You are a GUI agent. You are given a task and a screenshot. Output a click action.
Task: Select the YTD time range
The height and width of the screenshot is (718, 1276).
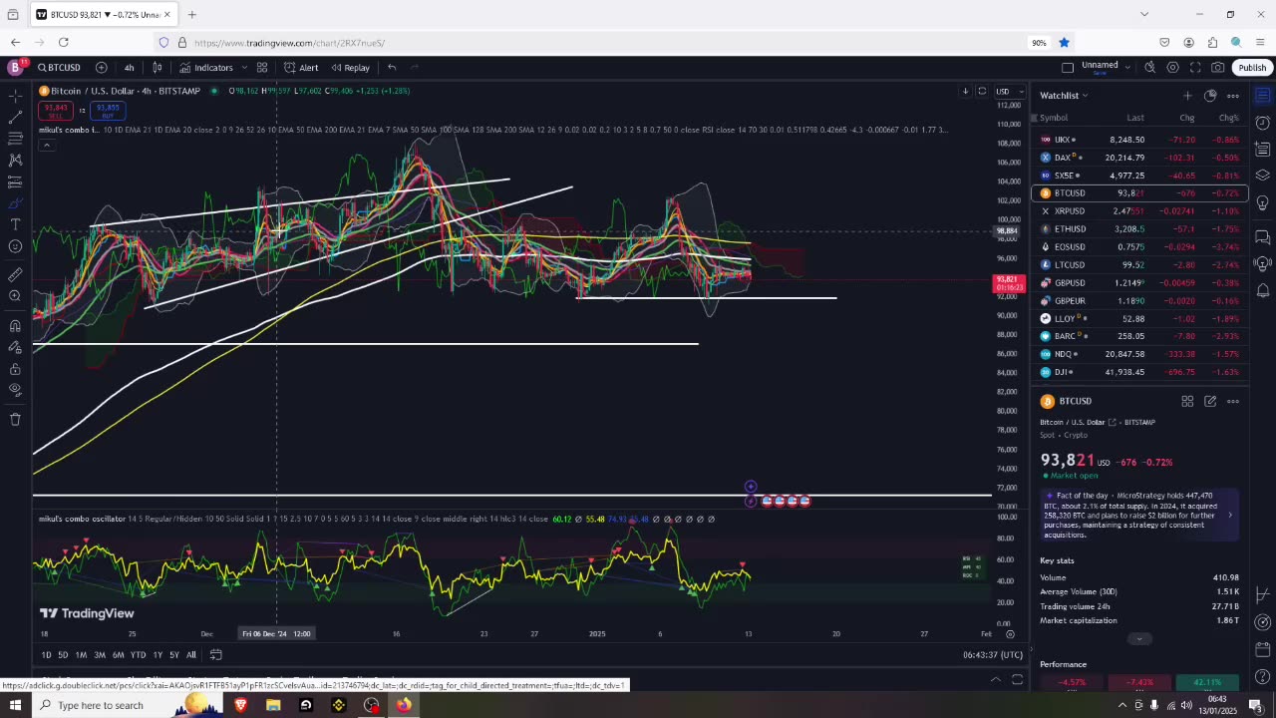[x=138, y=655]
